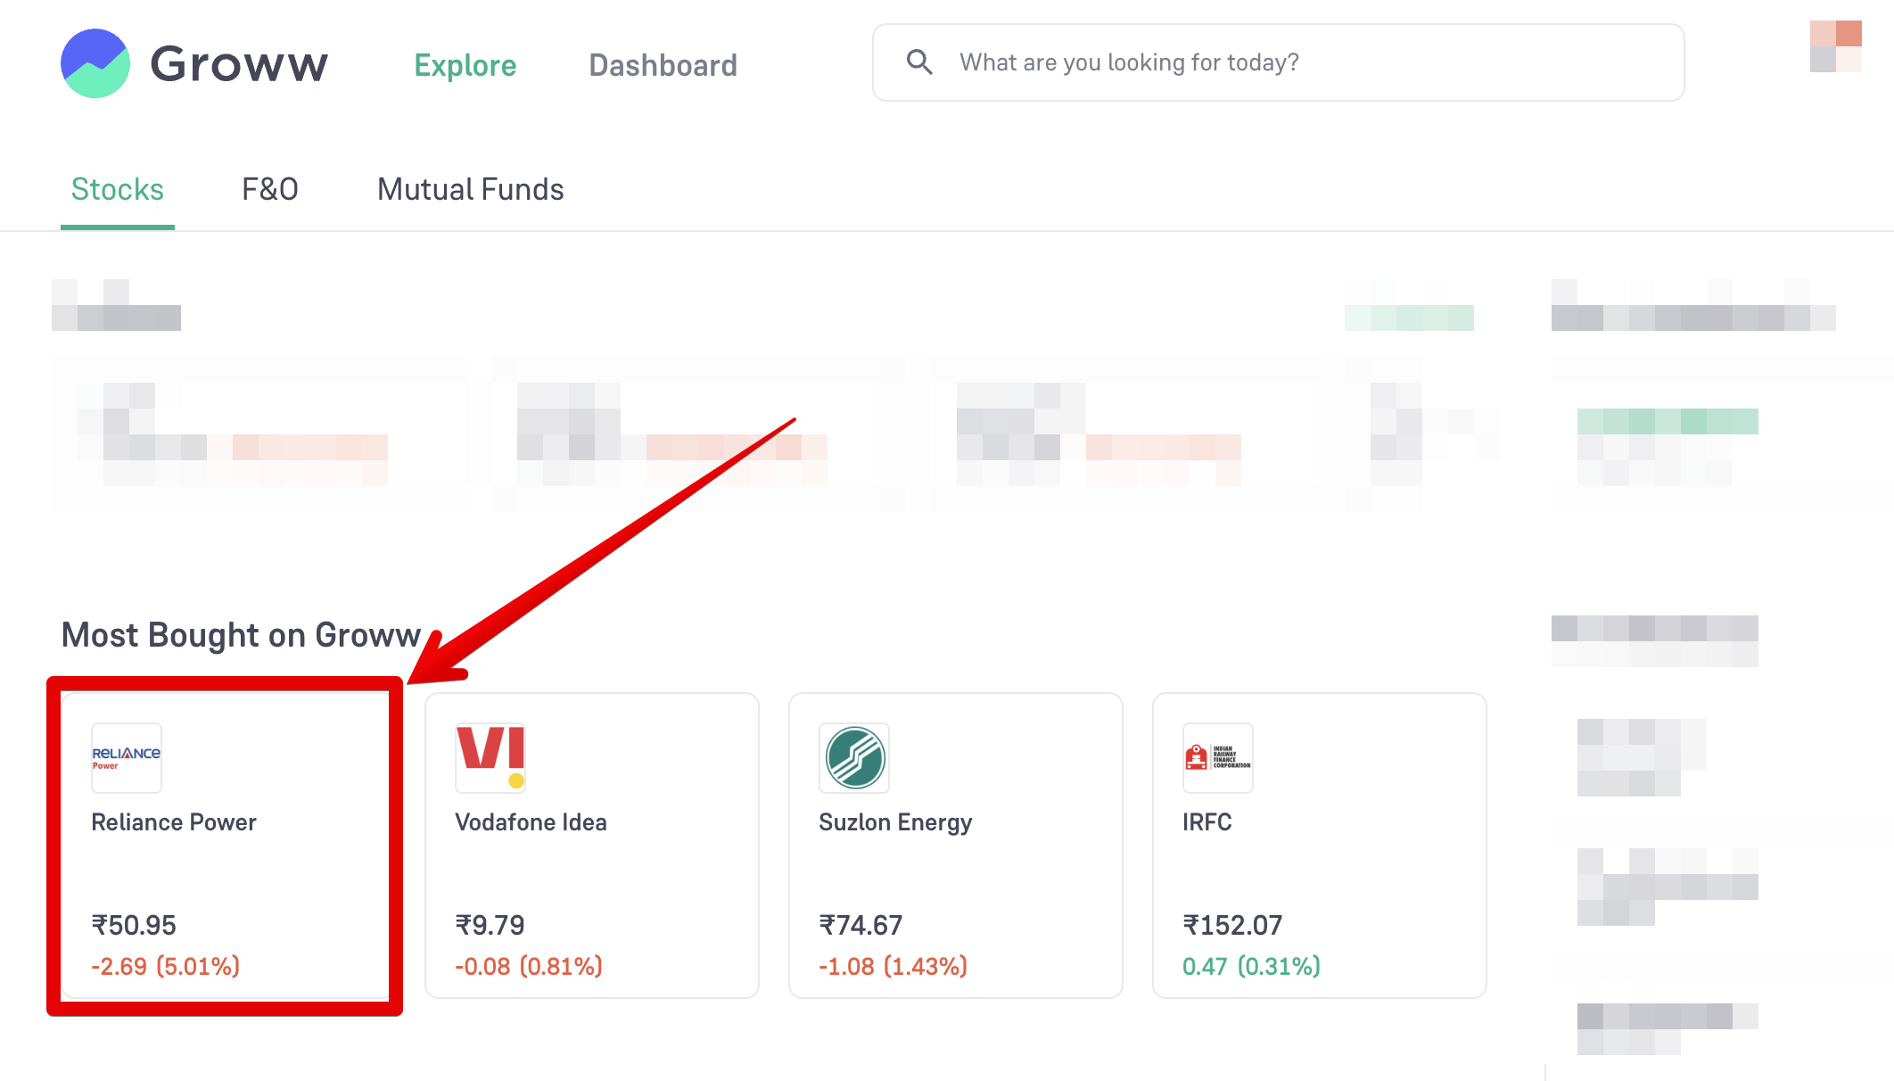Viewport: 1894px width, 1081px height.
Task: Open the Reliance Power stock name
Action: (x=174, y=822)
